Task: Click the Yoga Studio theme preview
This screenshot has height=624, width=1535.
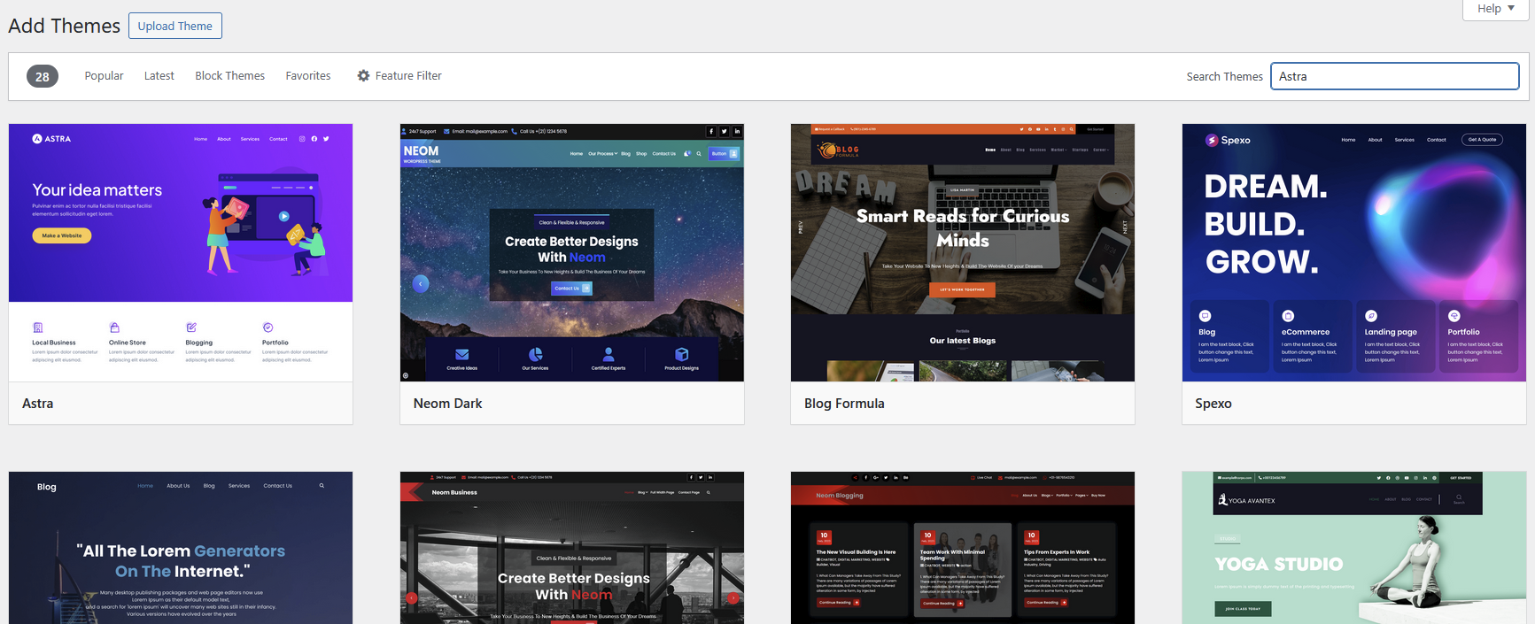Action: [1353, 547]
